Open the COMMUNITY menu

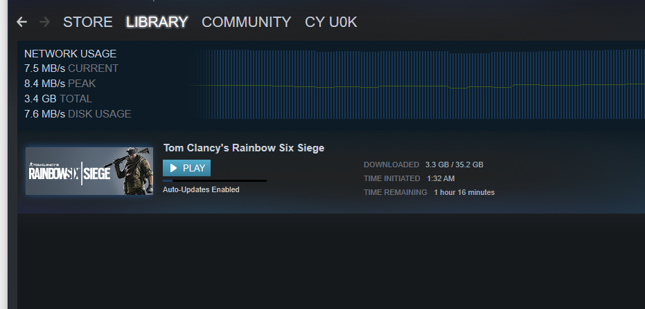(x=247, y=21)
